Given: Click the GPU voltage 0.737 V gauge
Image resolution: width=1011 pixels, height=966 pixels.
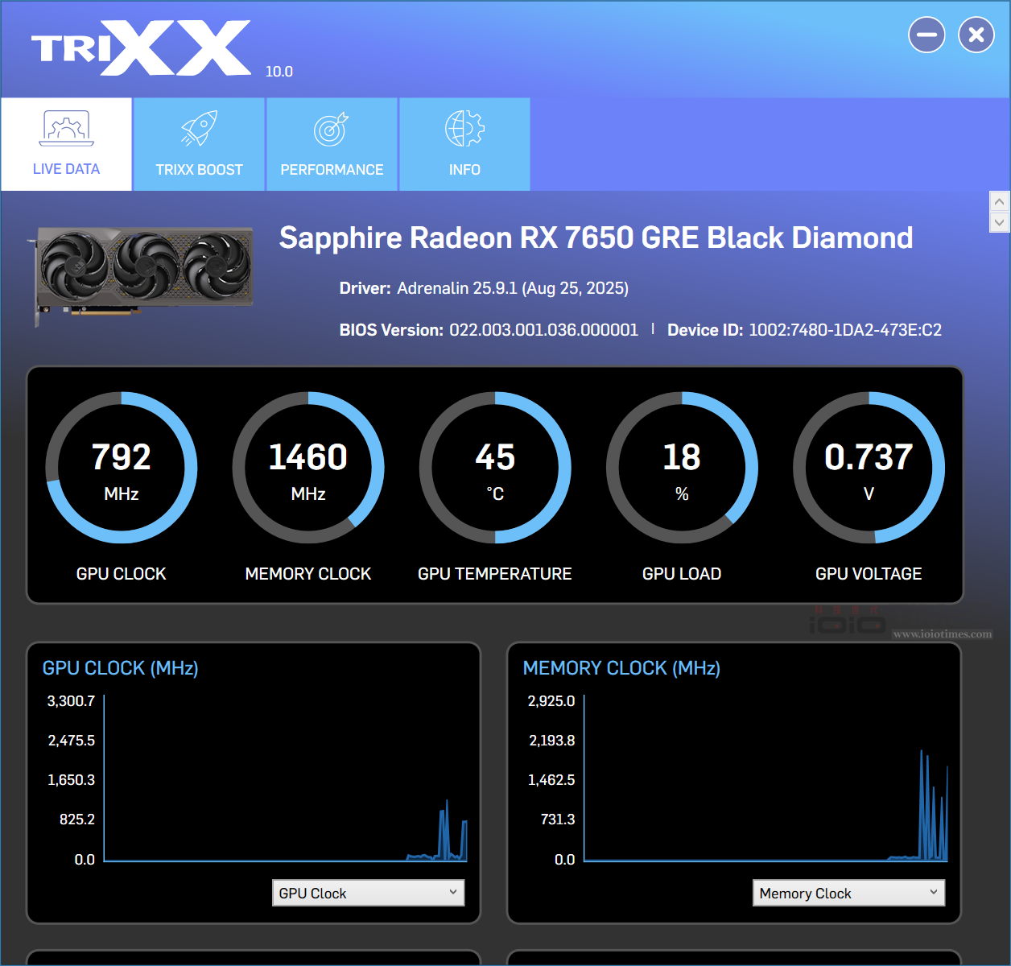Looking at the screenshot, I should pyautogui.click(x=869, y=468).
